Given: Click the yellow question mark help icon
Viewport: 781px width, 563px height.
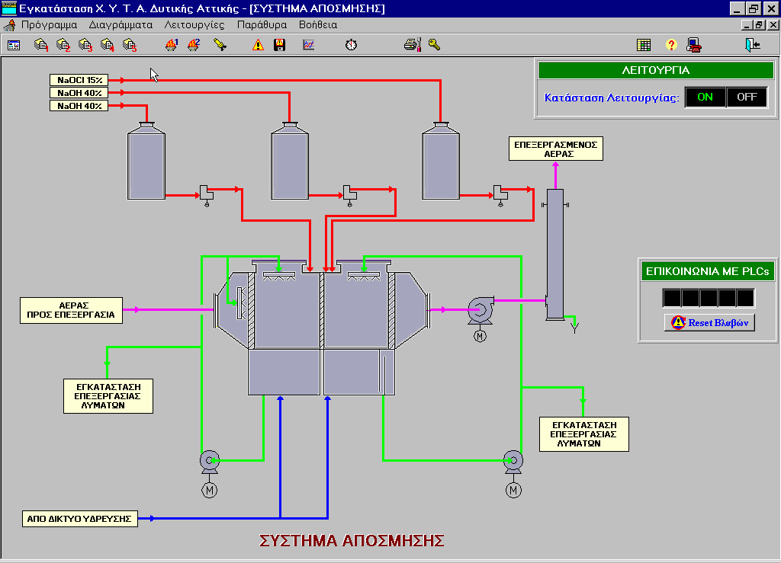Looking at the screenshot, I should pos(671,45).
